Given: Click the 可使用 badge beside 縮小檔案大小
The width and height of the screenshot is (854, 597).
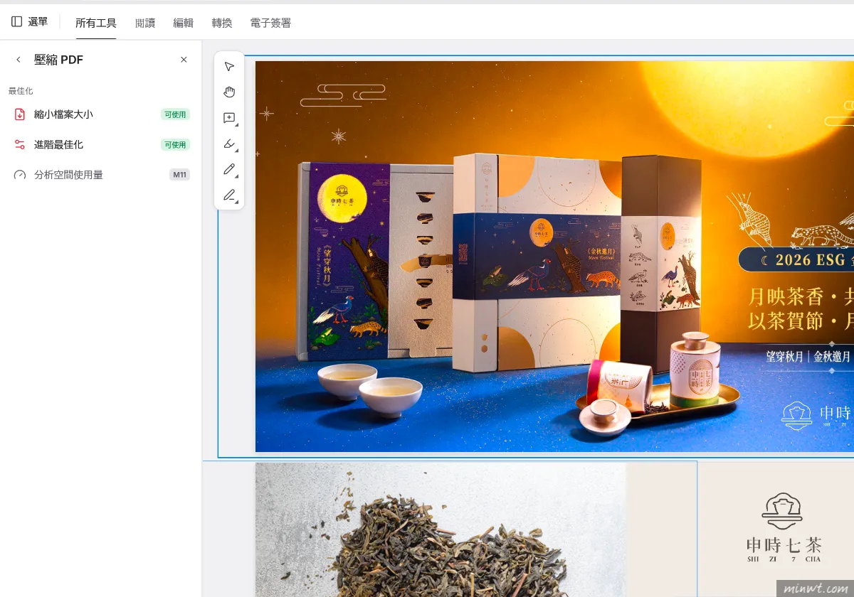Looking at the screenshot, I should click(x=175, y=114).
